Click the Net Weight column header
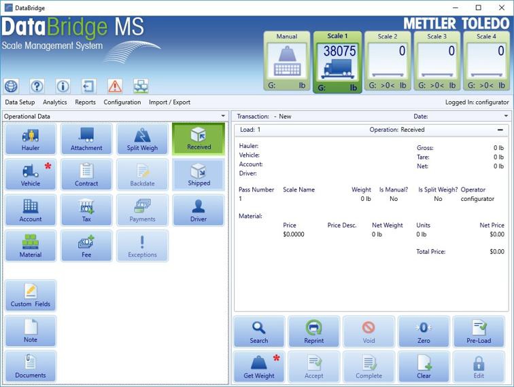Screen dimensions: 514x387 388,225
